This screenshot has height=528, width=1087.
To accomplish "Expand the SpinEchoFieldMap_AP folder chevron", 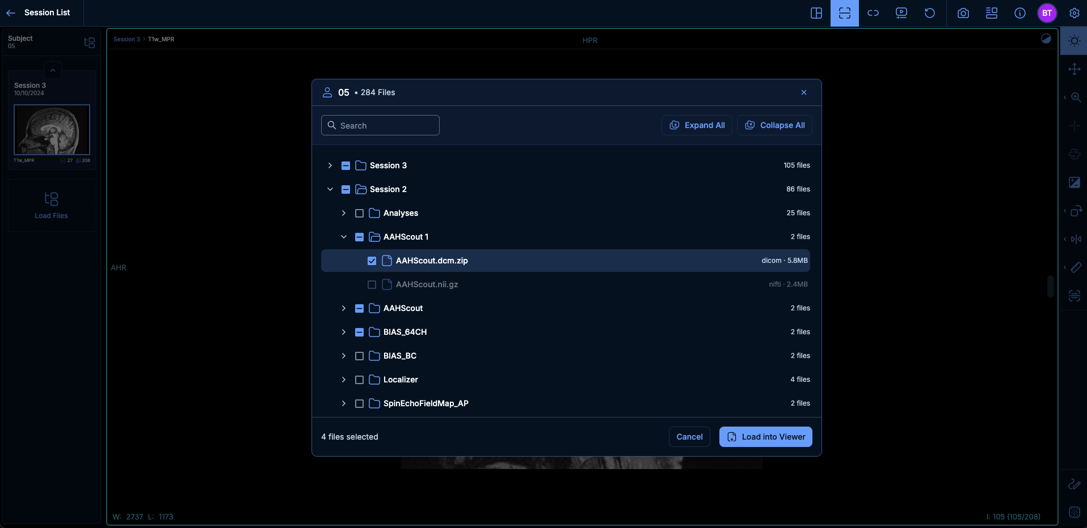I will tap(344, 403).
